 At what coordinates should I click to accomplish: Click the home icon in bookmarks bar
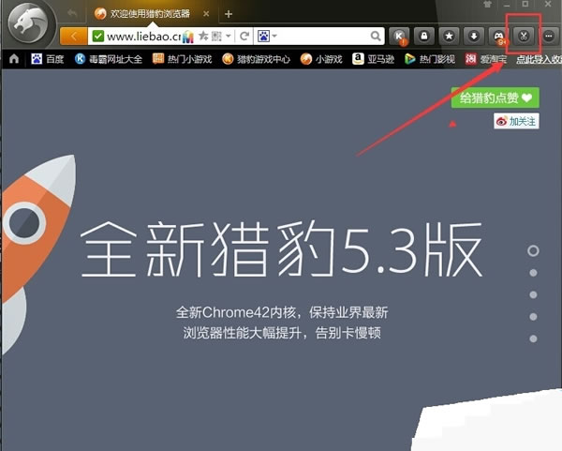pos(14,58)
